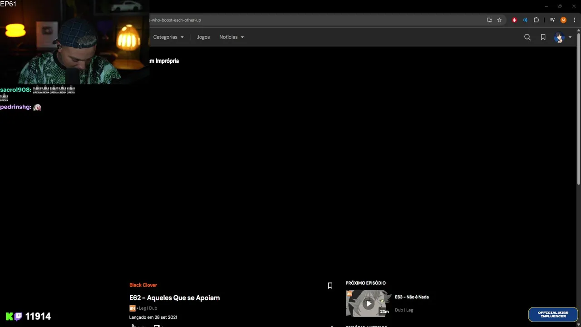Open the E63 - Não é Nada title
581x327 pixels.
pyautogui.click(x=412, y=297)
